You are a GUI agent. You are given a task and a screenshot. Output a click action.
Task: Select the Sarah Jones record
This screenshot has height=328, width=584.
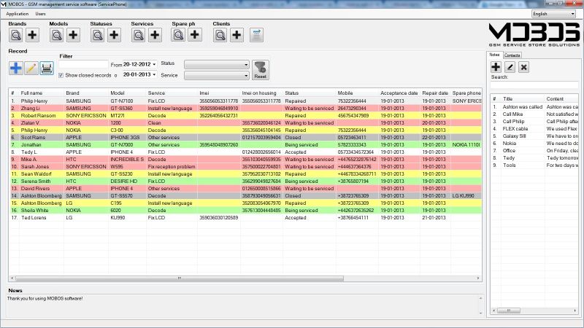[245, 167]
